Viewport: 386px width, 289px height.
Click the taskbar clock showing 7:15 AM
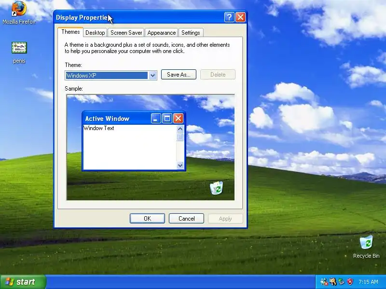tap(368, 282)
